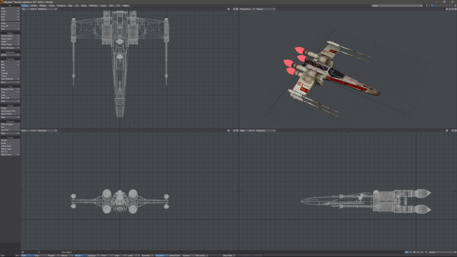Screen dimensions: 457x257
Task: Enable Polygon selection mode
Action: (x=54, y=256)
